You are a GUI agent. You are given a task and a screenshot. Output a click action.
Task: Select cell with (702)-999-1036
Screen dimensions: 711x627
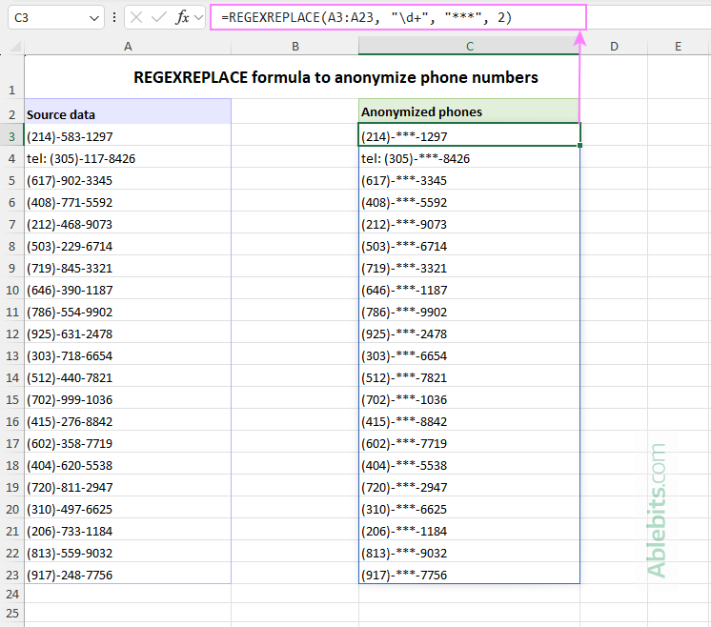click(128, 397)
